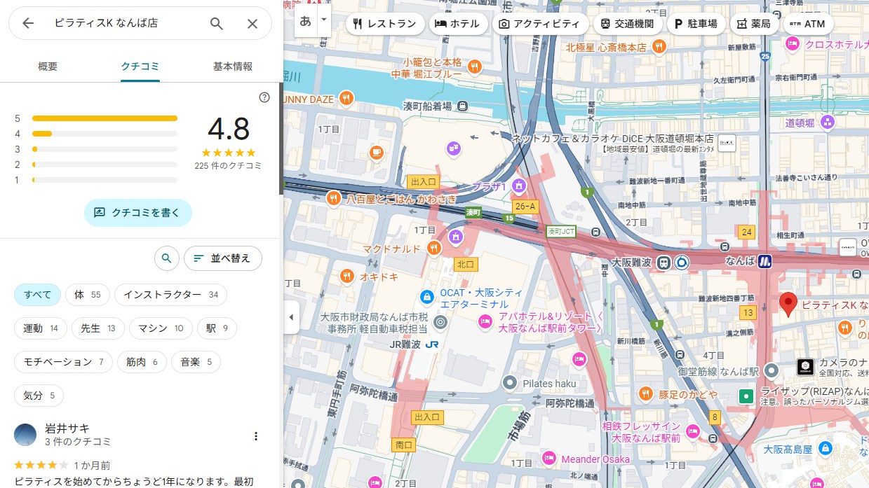This screenshot has height=488, width=869.
Task: Click the magnifier icon in search box
Action: (x=217, y=23)
